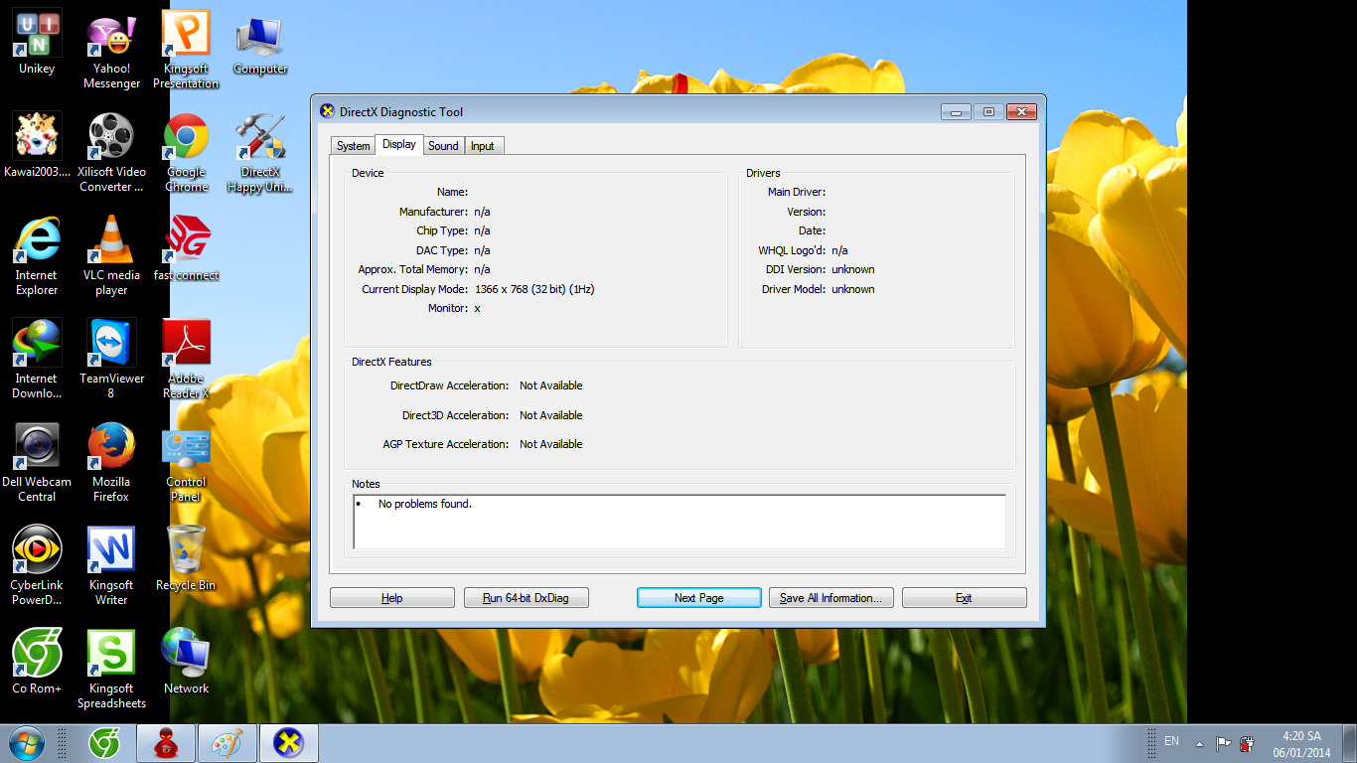The width and height of the screenshot is (1357, 763).
Task: Open Internet Download Manager icon
Action: tap(37, 361)
